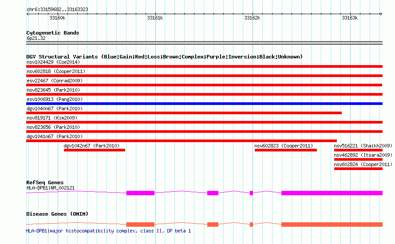Image resolution: width=395 pixels, height=244 pixels.
Task: Click the nsv602823 (Cooper2011) label
Action: 284,146
